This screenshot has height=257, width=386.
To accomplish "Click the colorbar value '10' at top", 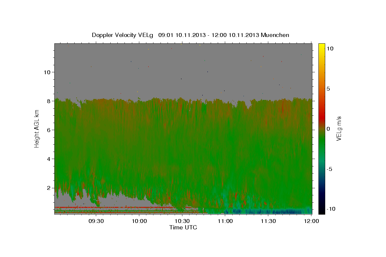I will 330,49.
